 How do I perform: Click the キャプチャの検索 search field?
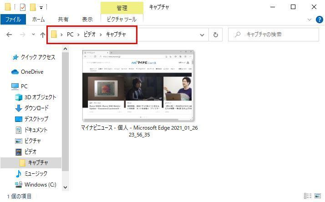coord(274,35)
